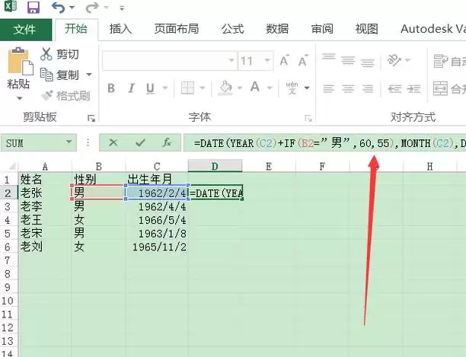Switch to the 开始 tab

(76, 29)
